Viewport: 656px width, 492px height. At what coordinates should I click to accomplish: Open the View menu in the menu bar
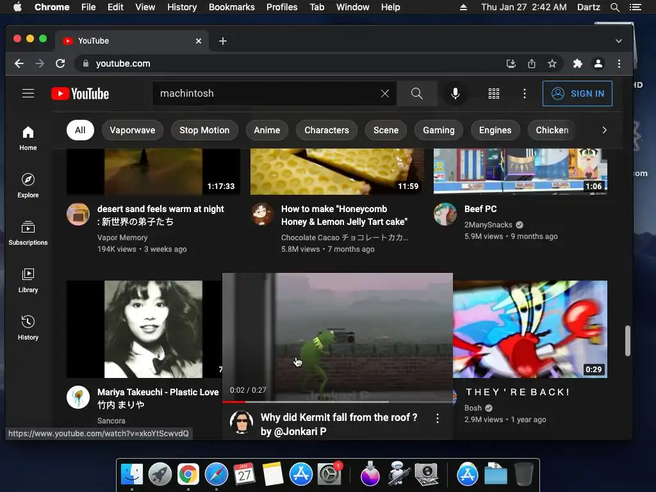pyautogui.click(x=145, y=7)
